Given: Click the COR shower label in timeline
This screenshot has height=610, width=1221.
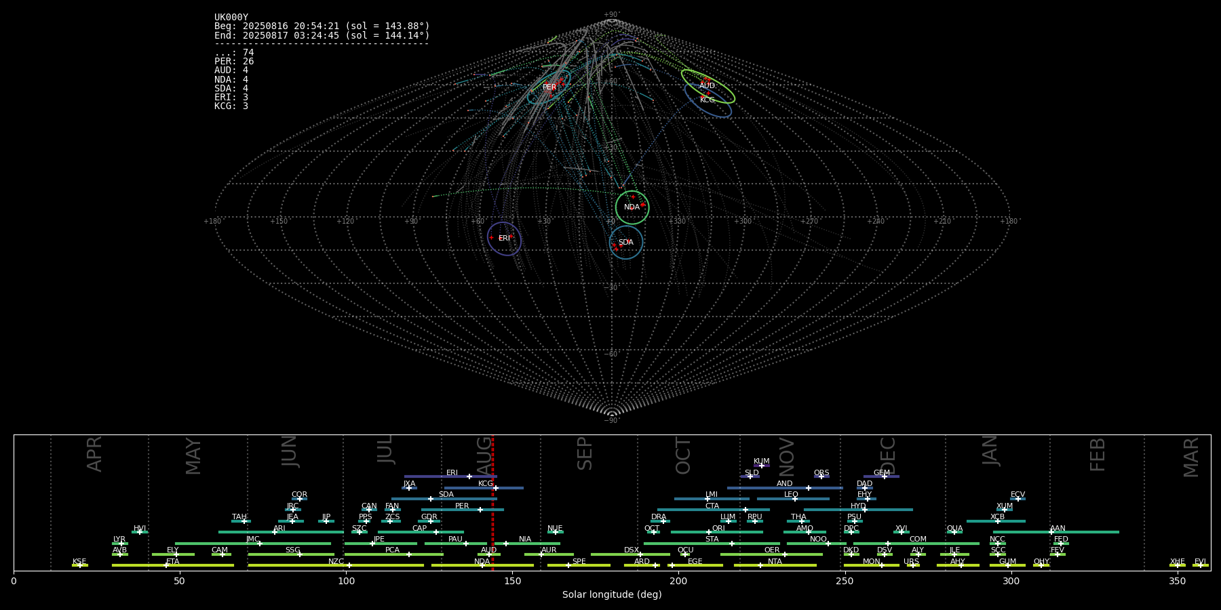Looking at the screenshot, I should tap(299, 495).
